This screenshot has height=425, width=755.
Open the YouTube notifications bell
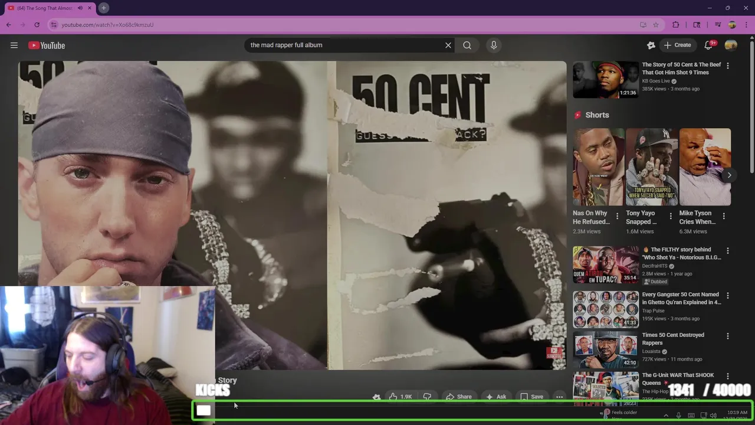[708, 45]
